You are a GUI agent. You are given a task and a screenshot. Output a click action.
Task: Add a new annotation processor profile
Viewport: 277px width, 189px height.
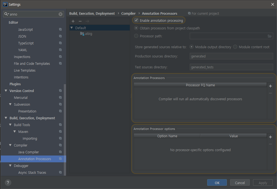[x=73, y=21]
